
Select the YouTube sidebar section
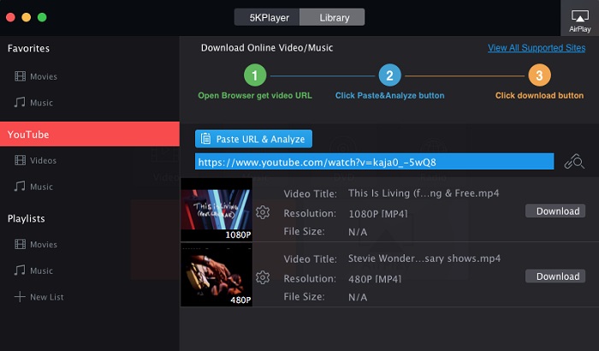(90, 134)
